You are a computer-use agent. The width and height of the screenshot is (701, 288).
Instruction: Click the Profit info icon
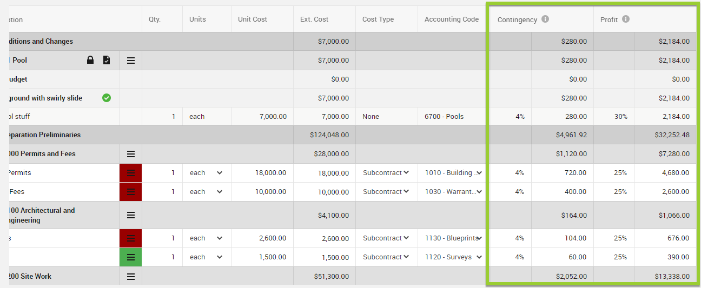pyautogui.click(x=626, y=19)
